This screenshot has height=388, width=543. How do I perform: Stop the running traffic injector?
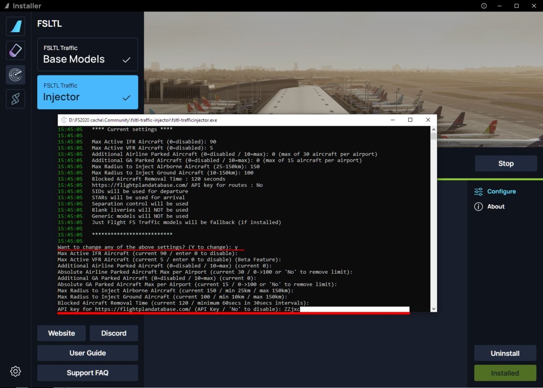(x=506, y=164)
